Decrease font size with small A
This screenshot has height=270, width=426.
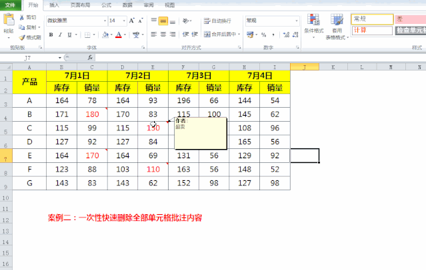click(141, 21)
